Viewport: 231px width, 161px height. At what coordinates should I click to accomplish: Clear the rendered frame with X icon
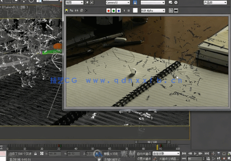87,11
